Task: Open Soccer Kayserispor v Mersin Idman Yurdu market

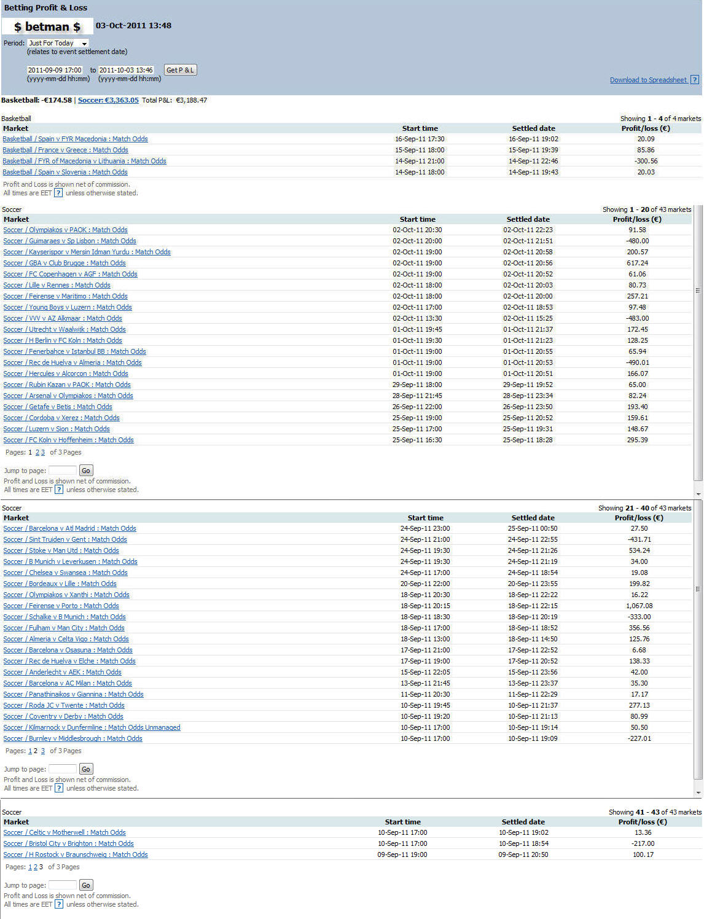Action: [87, 252]
